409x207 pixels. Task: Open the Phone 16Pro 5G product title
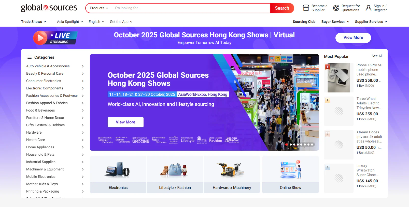pos(369,70)
